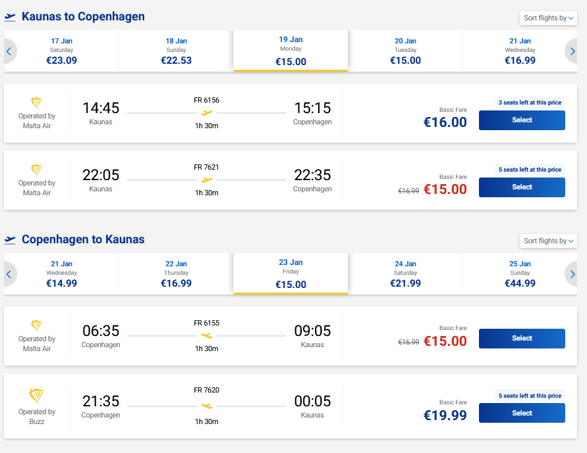Click next dates arrow for Copenhagen to Kaunas
Screen dimensions: 587x453
click(572, 274)
